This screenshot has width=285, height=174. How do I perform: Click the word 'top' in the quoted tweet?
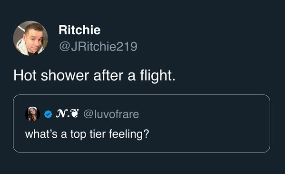click(78, 134)
